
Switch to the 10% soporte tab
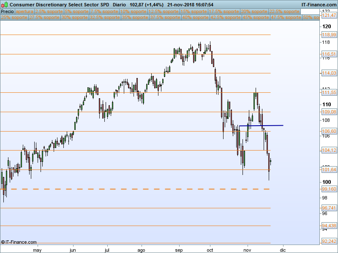133,12
